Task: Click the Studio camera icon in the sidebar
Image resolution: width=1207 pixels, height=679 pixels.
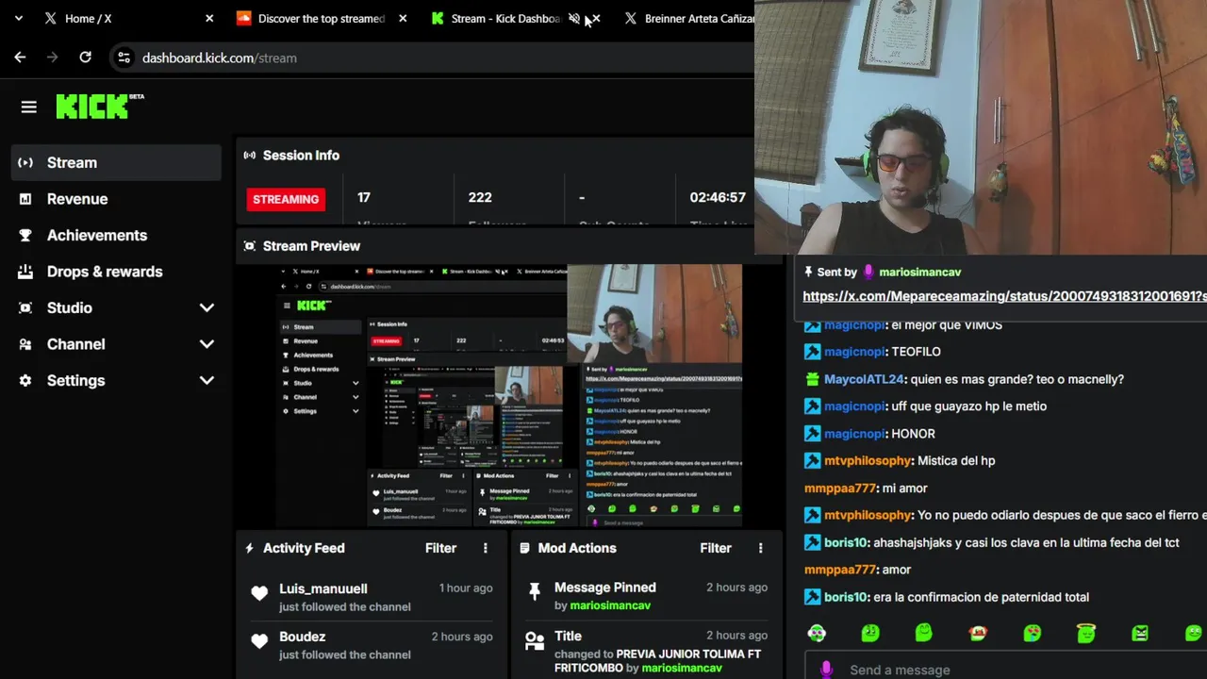Action: tap(25, 307)
